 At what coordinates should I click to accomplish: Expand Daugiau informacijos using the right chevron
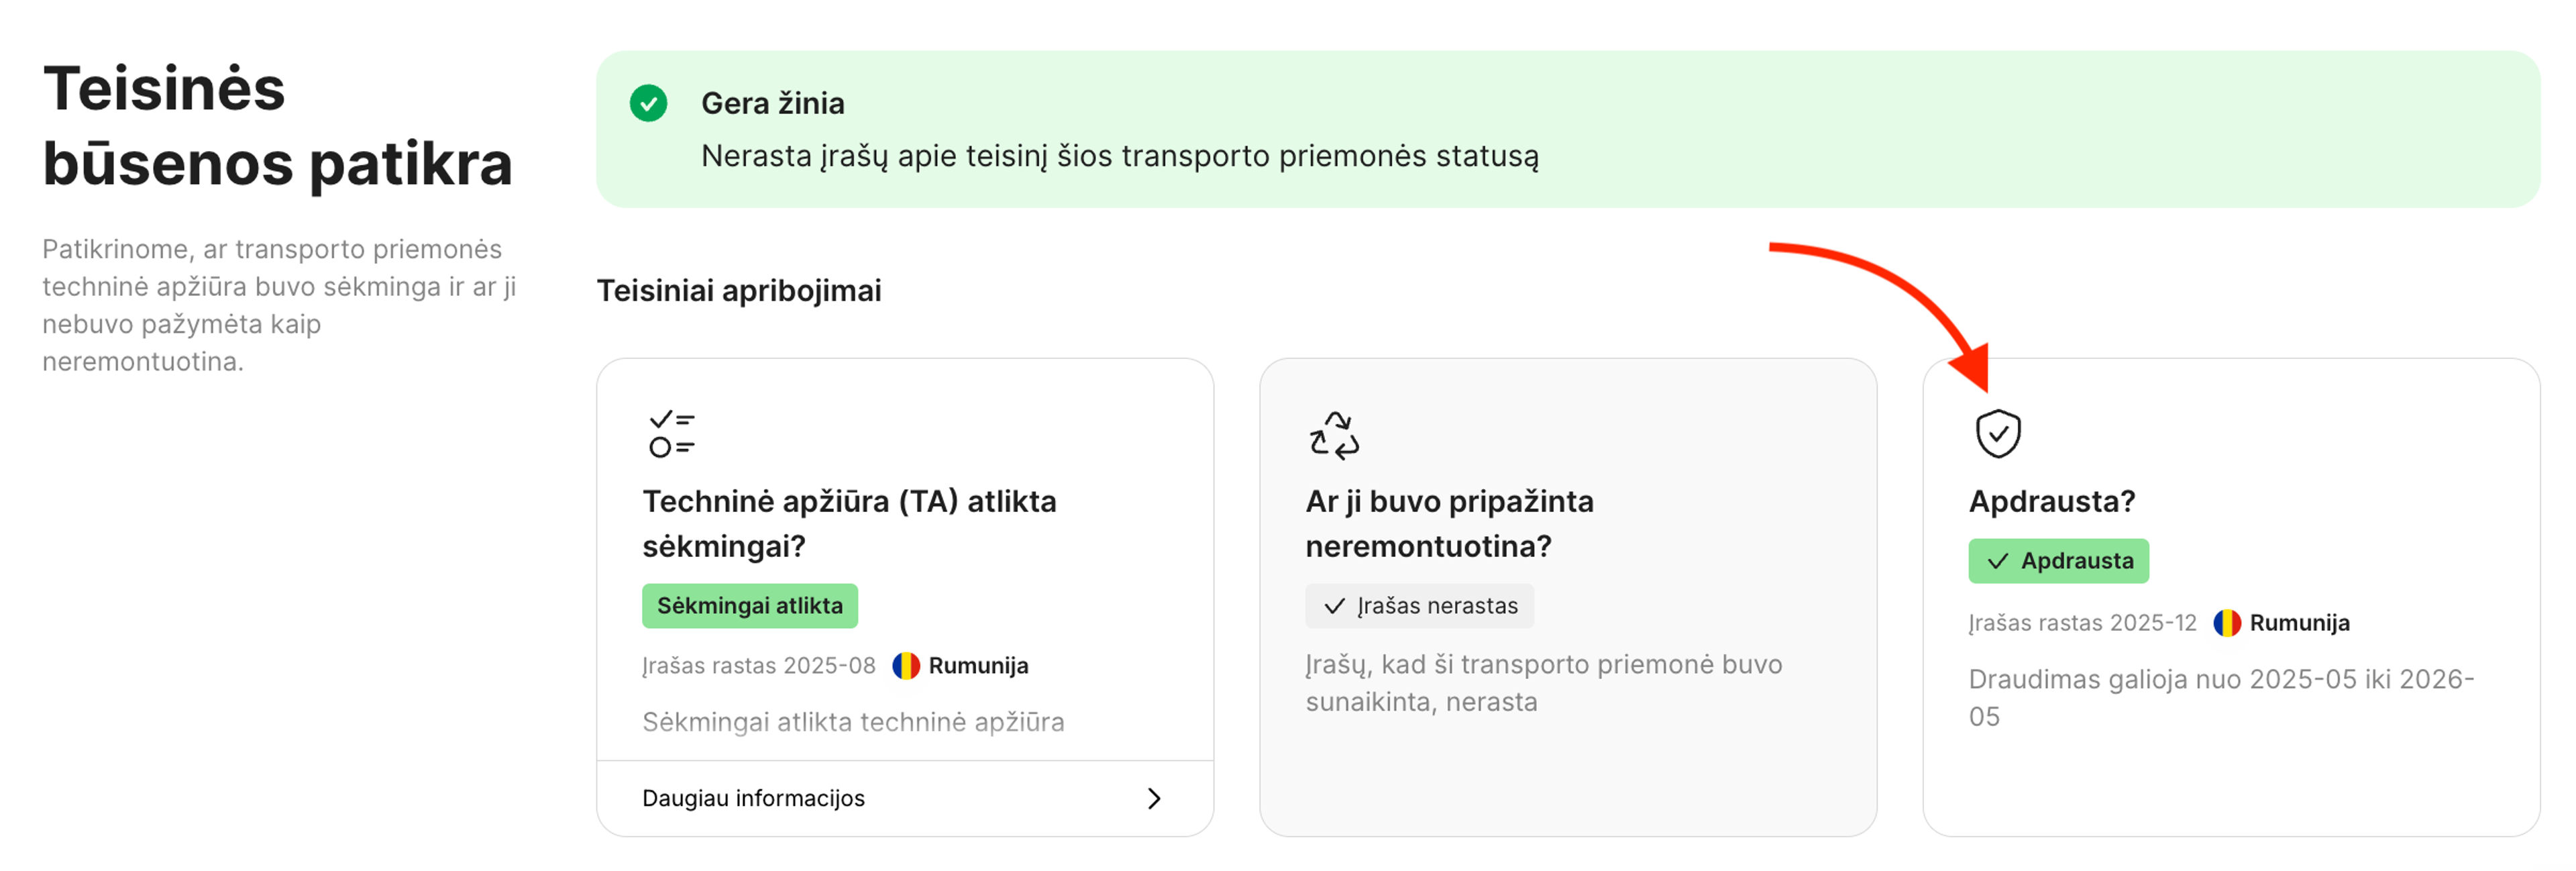pos(1155,798)
